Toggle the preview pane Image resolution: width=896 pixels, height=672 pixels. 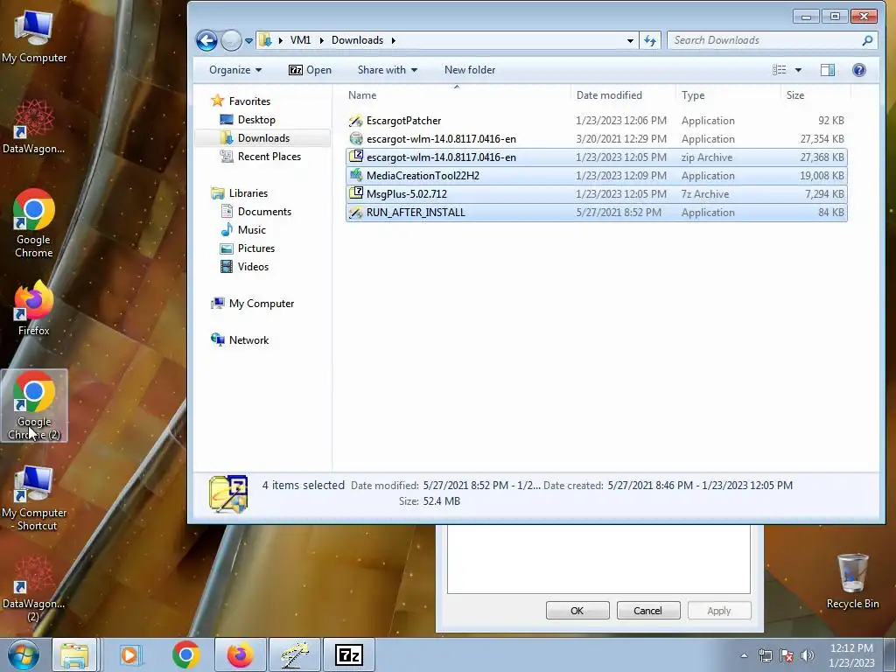pos(828,70)
